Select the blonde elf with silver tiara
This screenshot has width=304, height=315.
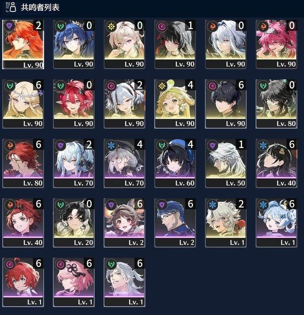[x=23, y=104]
